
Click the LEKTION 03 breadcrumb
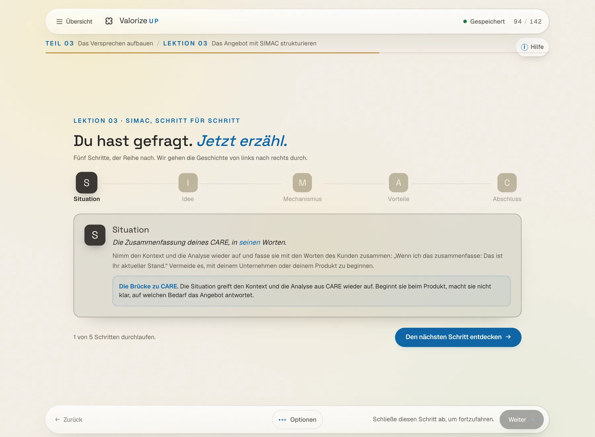coord(185,43)
